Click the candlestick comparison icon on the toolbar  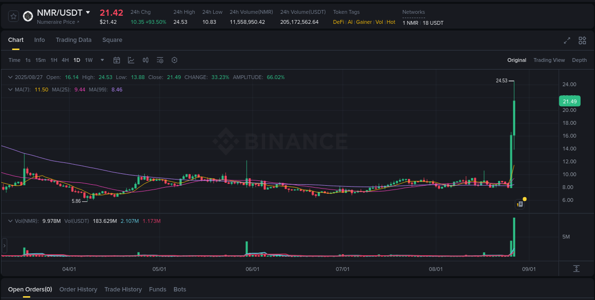(146, 60)
